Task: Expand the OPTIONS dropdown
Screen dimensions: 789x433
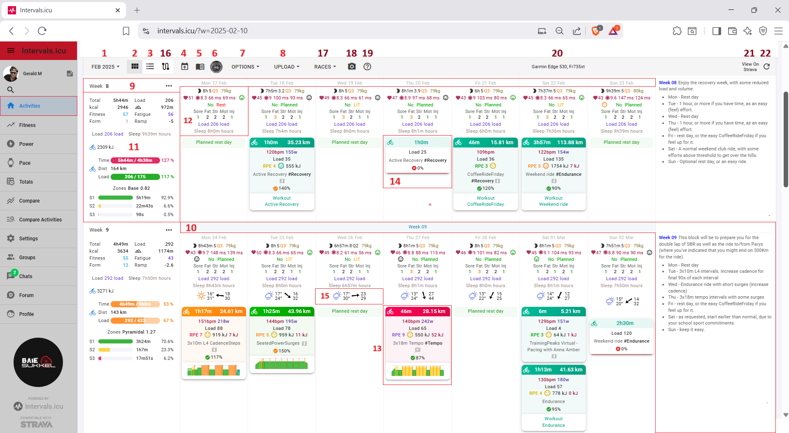Action: pos(245,67)
